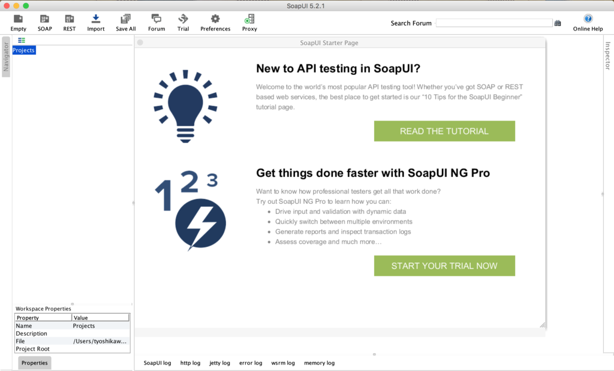Click the forum search binoculars icon
This screenshot has width=614, height=371.
[x=558, y=23]
